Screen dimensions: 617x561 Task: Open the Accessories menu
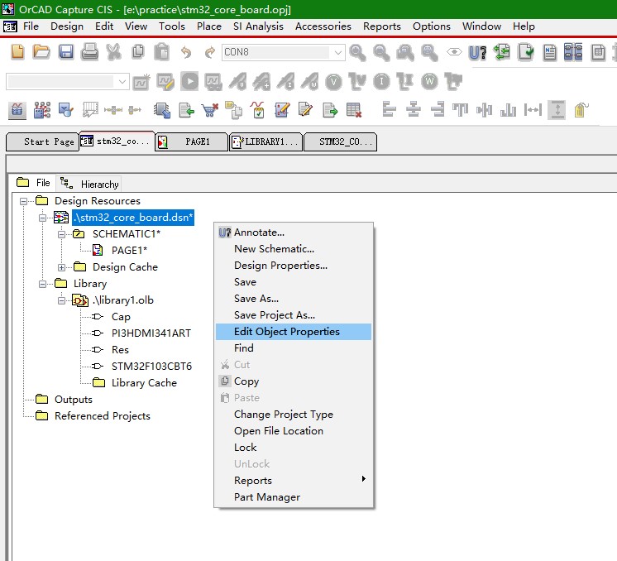click(323, 26)
